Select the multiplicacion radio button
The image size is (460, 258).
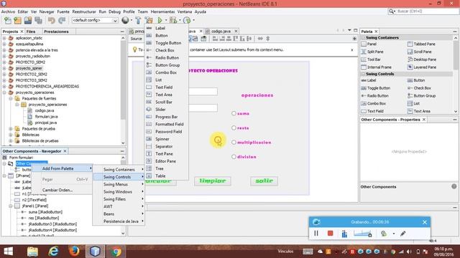click(234, 142)
